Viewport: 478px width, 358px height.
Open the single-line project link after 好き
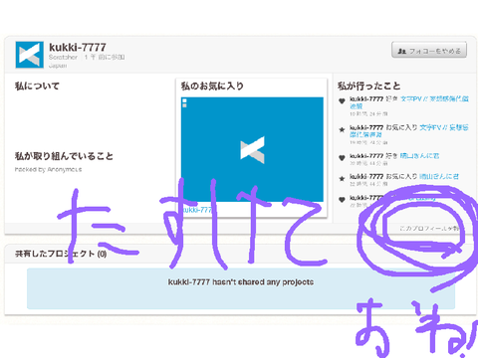point(419,156)
